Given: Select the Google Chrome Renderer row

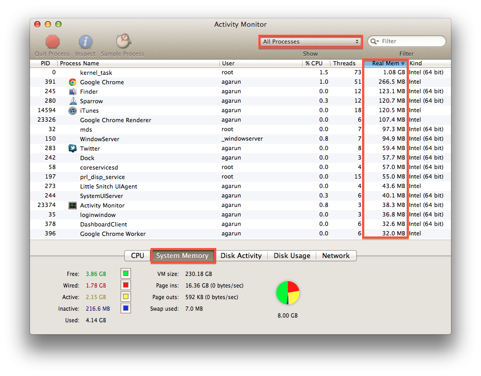Looking at the screenshot, I should pyautogui.click(x=241, y=120).
